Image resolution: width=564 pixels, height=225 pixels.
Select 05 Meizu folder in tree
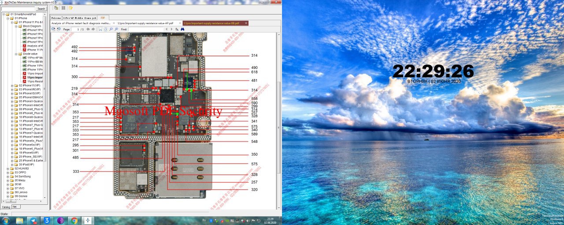point(20,180)
